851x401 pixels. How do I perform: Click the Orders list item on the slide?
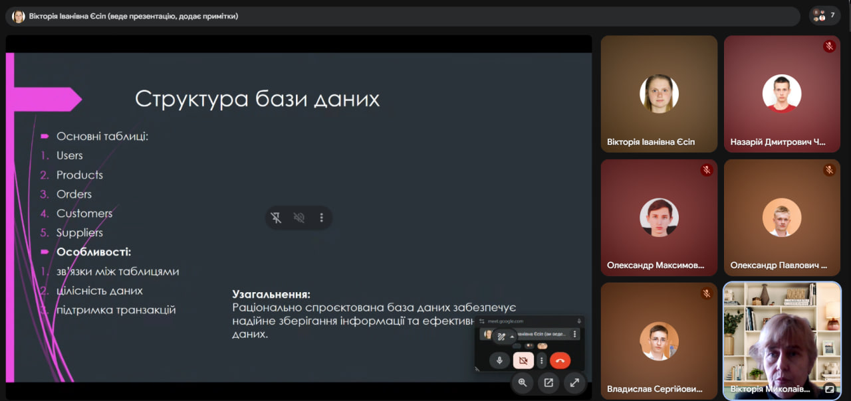74,194
